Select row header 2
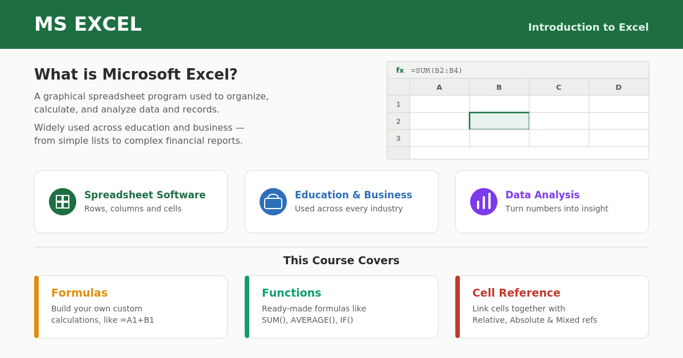 pyautogui.click(x=398, y=121)
